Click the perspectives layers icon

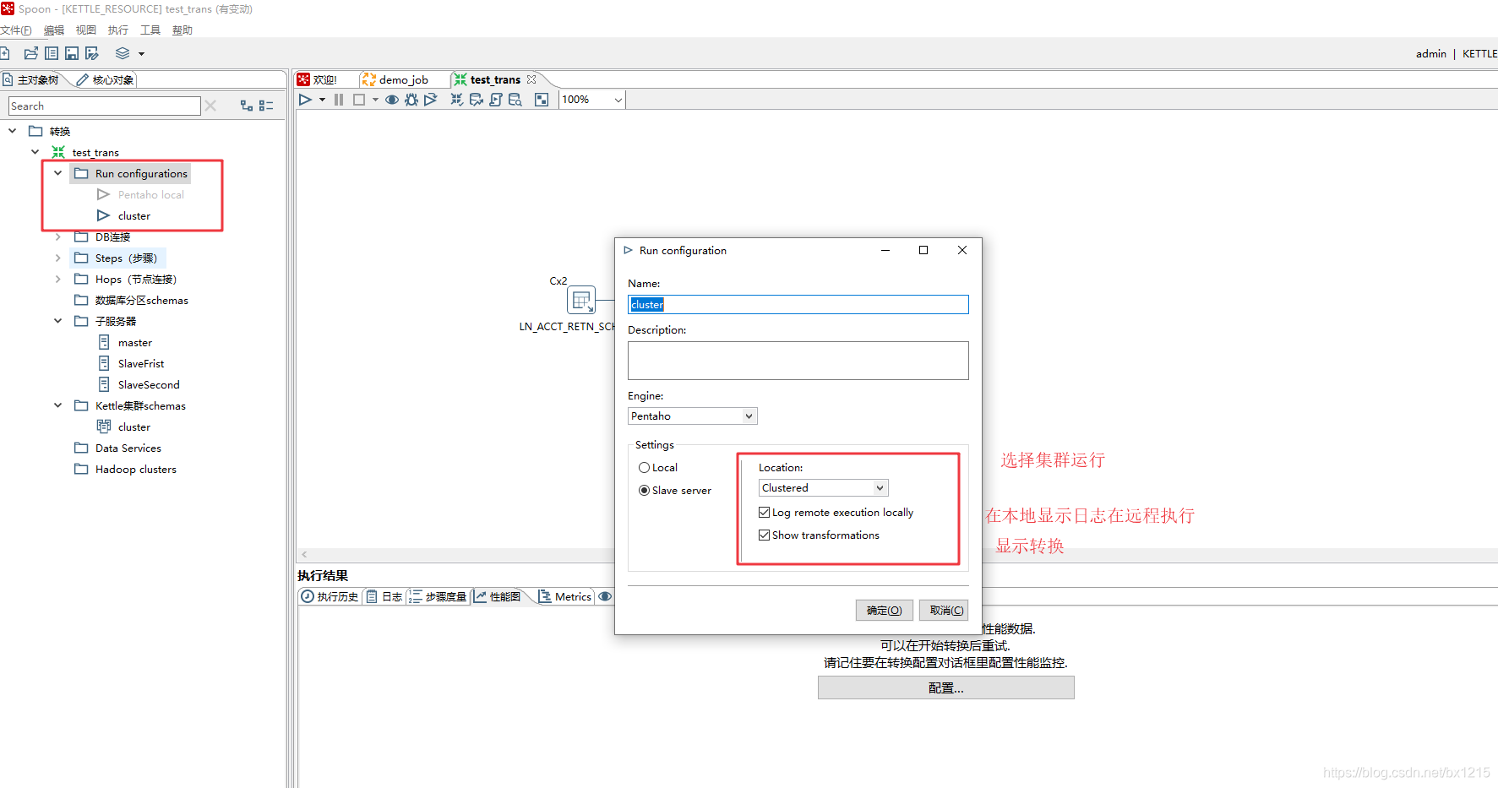[123, 53]
